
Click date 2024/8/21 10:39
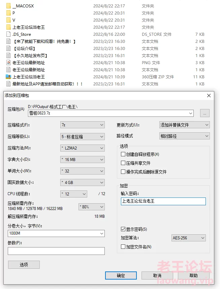click(x=109, y=77)
